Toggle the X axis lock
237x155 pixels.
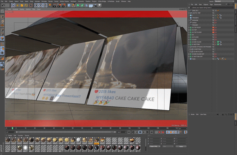[36, 6]
